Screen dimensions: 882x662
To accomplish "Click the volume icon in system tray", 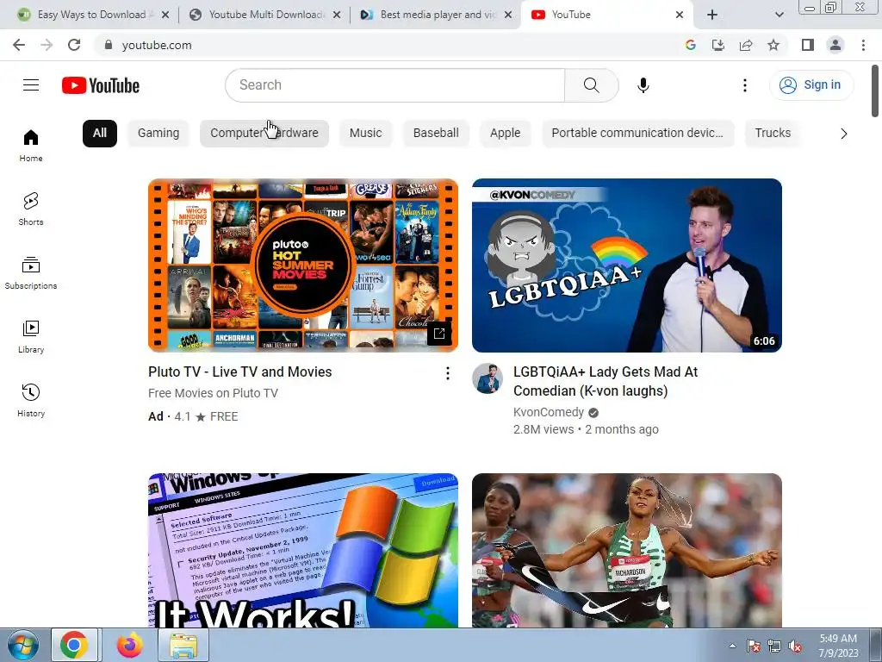I will click(x=795, y=646).
